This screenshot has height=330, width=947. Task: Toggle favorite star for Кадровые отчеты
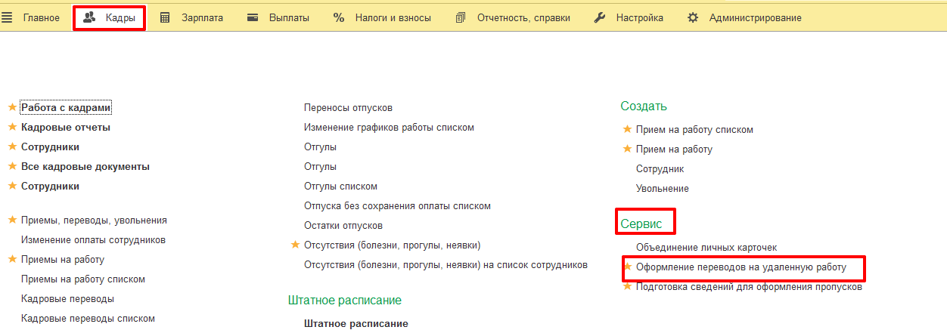click(x=12, y=127)
